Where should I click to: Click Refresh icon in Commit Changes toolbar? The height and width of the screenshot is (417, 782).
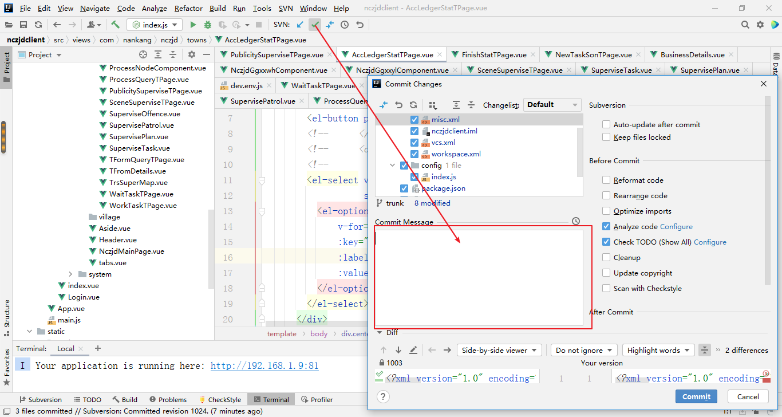(413, 105)
